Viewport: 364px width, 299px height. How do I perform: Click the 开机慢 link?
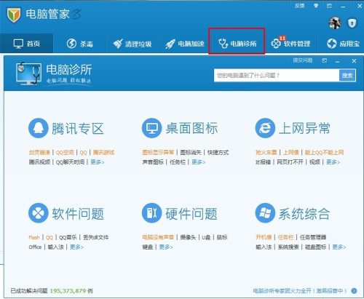264,237
